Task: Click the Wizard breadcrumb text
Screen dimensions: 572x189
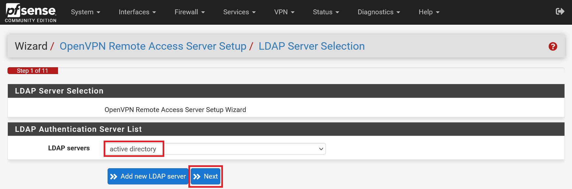Action: [x=31, y=46]
